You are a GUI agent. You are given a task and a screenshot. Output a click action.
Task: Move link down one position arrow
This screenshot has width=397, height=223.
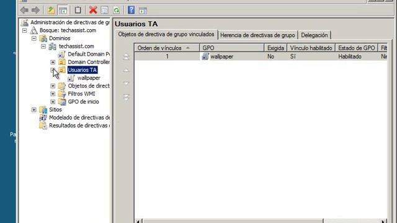(x=126, y=83)
